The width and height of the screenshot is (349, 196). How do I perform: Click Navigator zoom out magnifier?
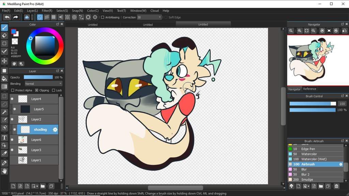point(314,31)
